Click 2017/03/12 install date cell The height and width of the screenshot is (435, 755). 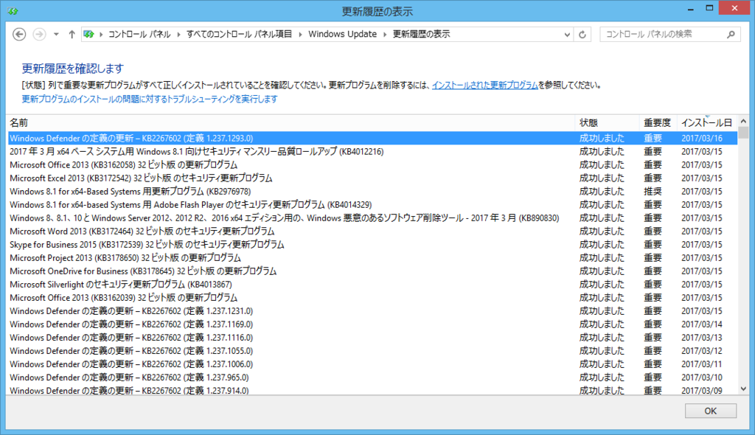[702, 351]
